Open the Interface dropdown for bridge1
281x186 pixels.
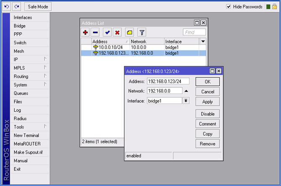tap(186, 101)
